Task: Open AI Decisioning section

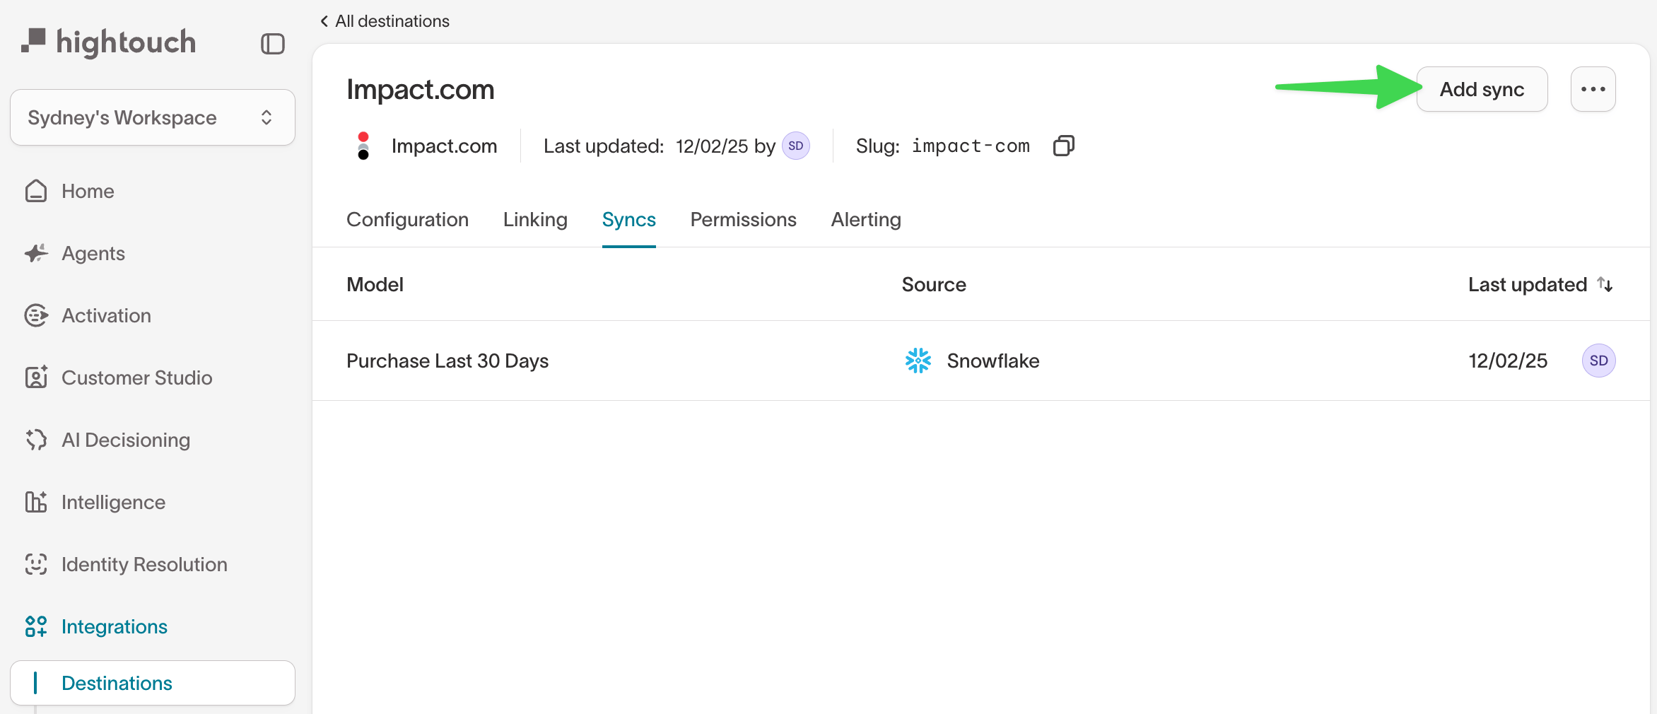Action: click(x=126, y=440)
